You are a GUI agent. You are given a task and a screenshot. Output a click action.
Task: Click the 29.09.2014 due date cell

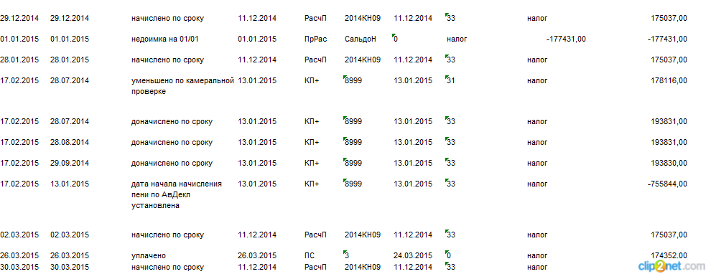[x=70, y=164]
